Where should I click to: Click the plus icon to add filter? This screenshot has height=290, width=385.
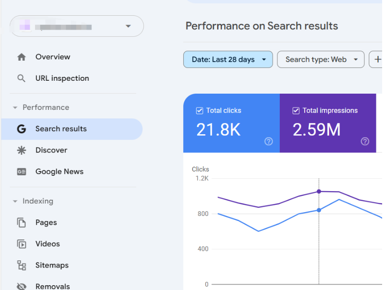click(x=378, y=59)
